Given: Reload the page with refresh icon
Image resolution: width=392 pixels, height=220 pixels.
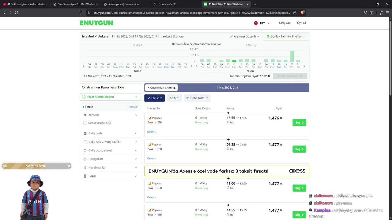Looking at the screenshot, I should (17, 13).
